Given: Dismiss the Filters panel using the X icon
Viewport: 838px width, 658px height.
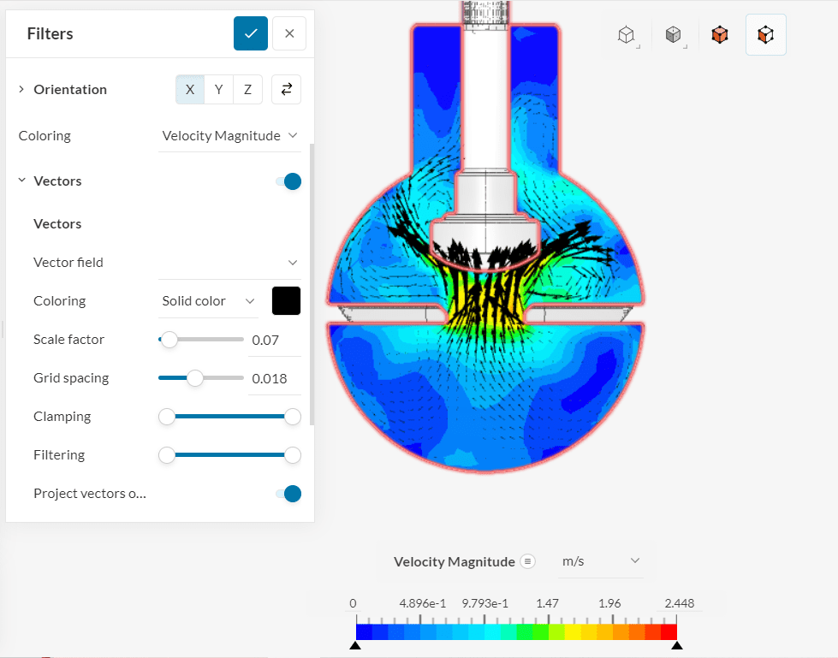Looking at the screenshot, I should pyautogui.click(x=289, y=33).
